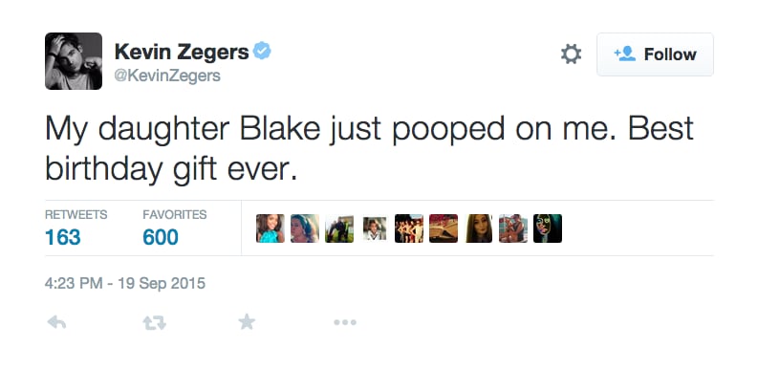Favorite the tweet with star icon
758x369 pixels.
(x=247, y=321)
